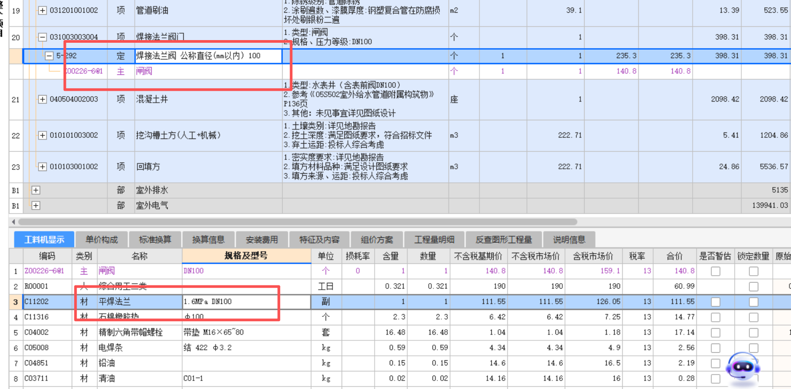The height and width of the screenshot is (389, 791).
Task: Click the 编码 column header
Action: [x=47, y=256]
